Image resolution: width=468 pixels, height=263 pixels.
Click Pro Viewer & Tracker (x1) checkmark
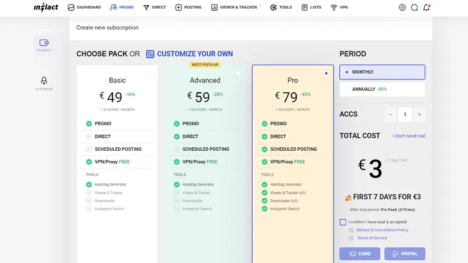[x=264, y=193]
